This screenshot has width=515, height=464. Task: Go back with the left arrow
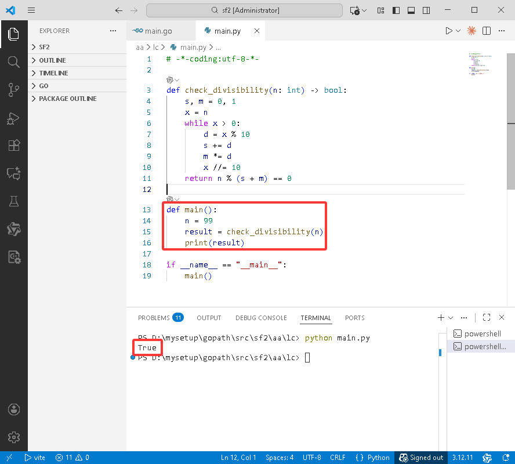118,10
